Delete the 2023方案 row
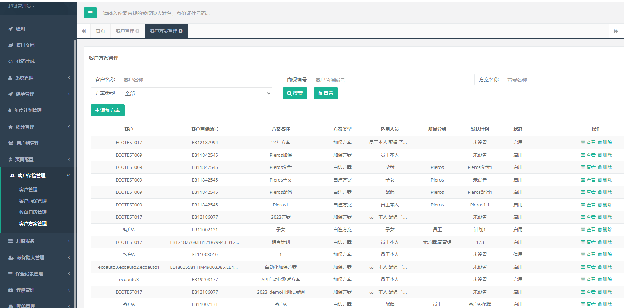Viewport: 624px width, 308px height. (605, 217)
